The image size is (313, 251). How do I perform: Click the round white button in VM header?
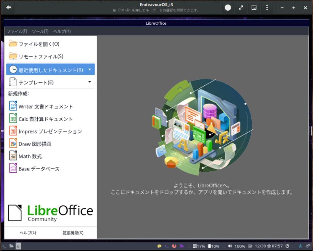(x=228, y=8)
